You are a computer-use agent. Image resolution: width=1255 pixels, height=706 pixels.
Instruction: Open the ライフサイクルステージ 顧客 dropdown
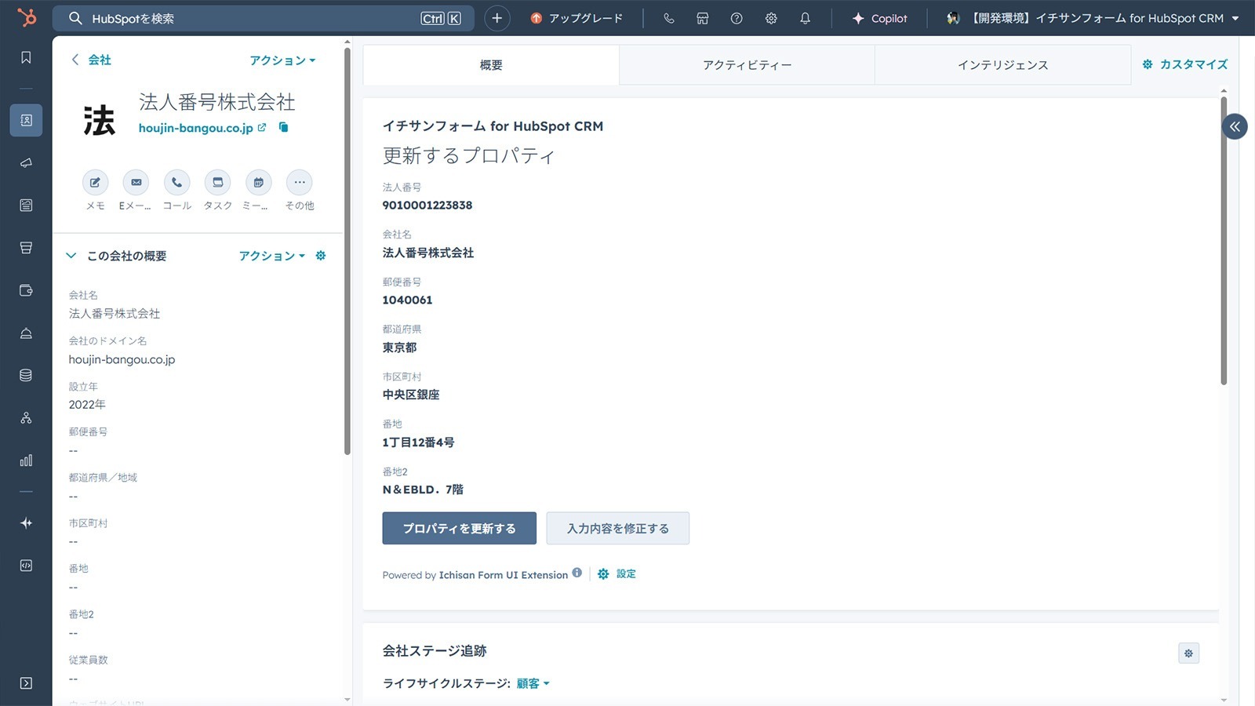[533, 683]
